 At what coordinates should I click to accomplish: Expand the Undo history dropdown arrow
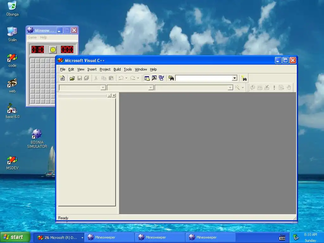point(126,78)
